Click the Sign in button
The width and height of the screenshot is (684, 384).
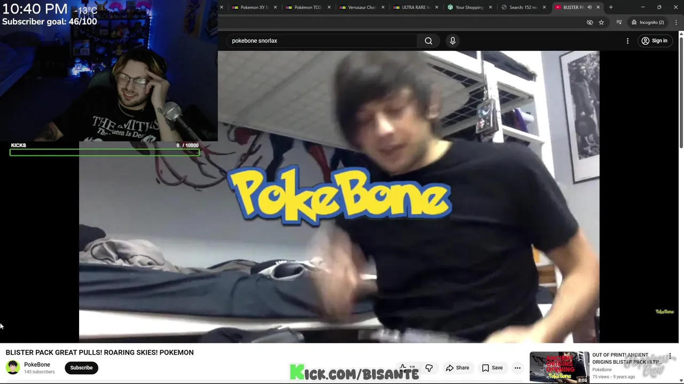pyautogui.click(x=655, y=41)
